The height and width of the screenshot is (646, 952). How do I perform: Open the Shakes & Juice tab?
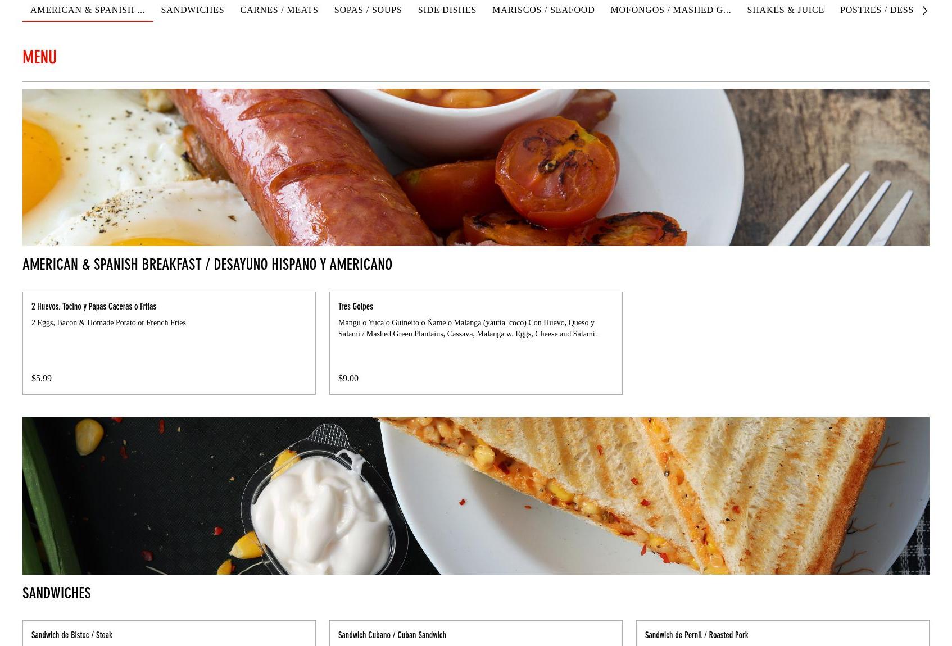coord(785,10)
